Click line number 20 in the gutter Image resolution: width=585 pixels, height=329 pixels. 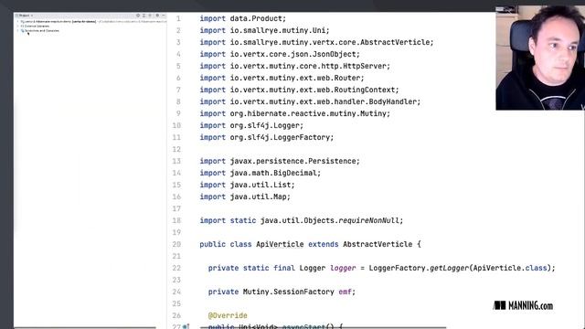[x=176, y=244]
